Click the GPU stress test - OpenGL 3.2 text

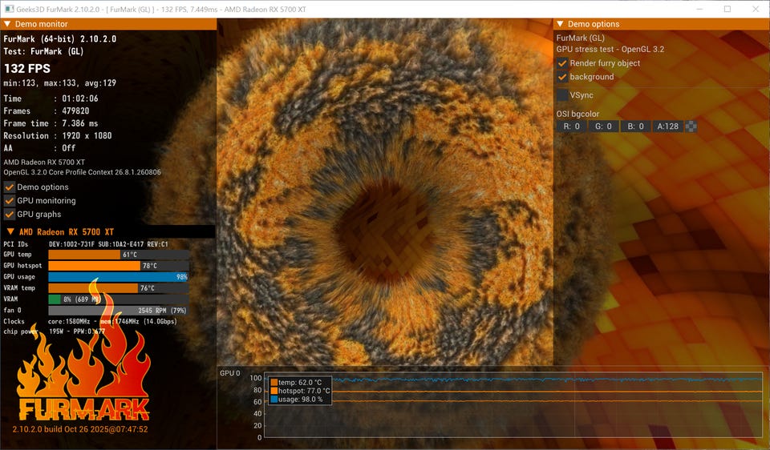pyautogui.click(x=610, y=50)
